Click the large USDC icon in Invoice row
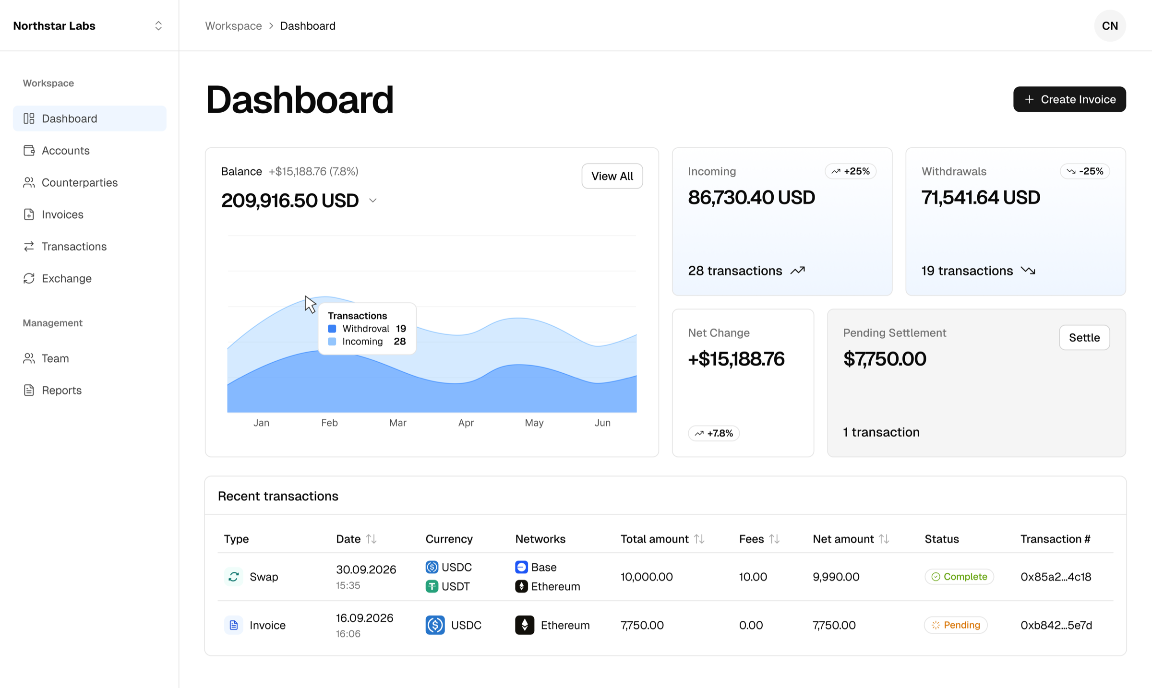This screenshot has height=688, width=1152. (x=435, y=625)
